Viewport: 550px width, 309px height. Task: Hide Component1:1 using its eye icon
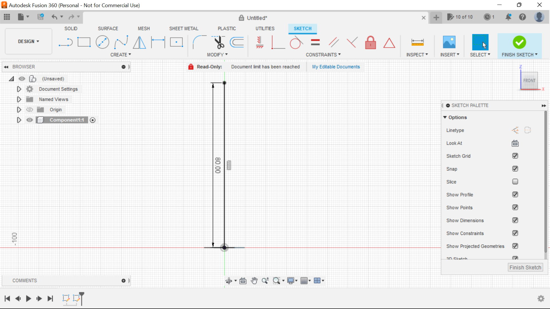[x=30, y=120]
